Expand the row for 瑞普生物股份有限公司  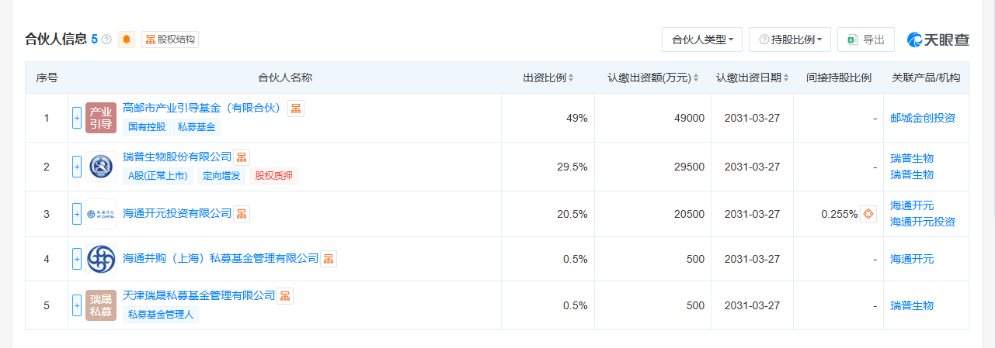pos(77,167)
